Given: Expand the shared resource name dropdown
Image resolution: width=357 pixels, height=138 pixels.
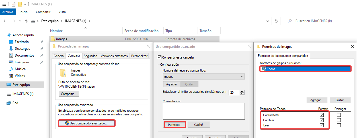Looking at the screenshot, I should 242,77.
